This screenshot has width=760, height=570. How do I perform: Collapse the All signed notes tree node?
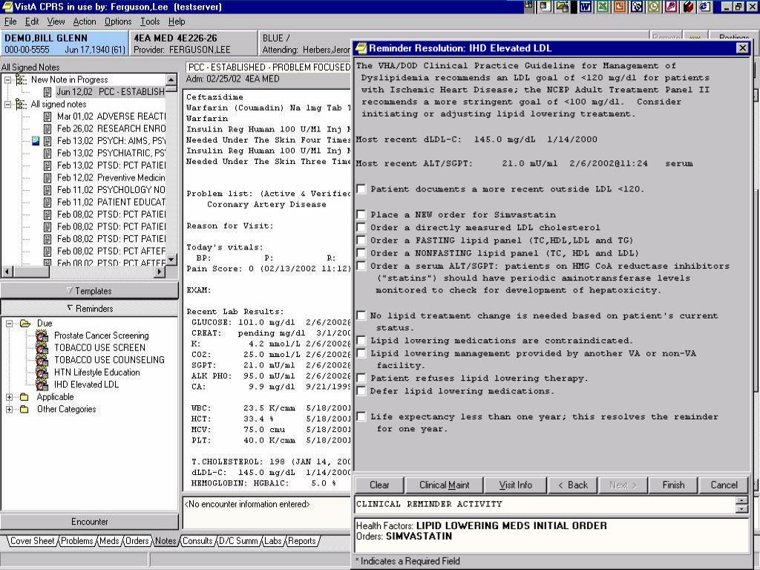pos(7,104)
